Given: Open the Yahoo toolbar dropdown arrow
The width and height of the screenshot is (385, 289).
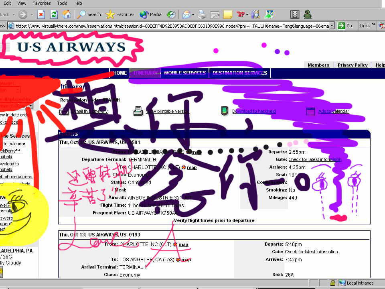Looking at the screenshot, I should click(x=247, y=15).
